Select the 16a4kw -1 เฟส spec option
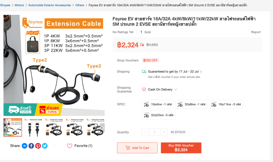The width and height of the screenshot is (273, 162). [158, 104]
